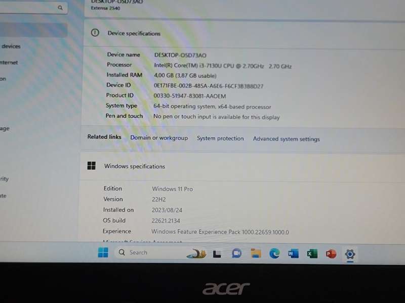Select the internet item in Settings sidebar

tap(9, 62)
